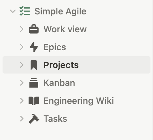Expand the Tasks page chevron
The image size is (153, 140).
(x=22, y=119)
